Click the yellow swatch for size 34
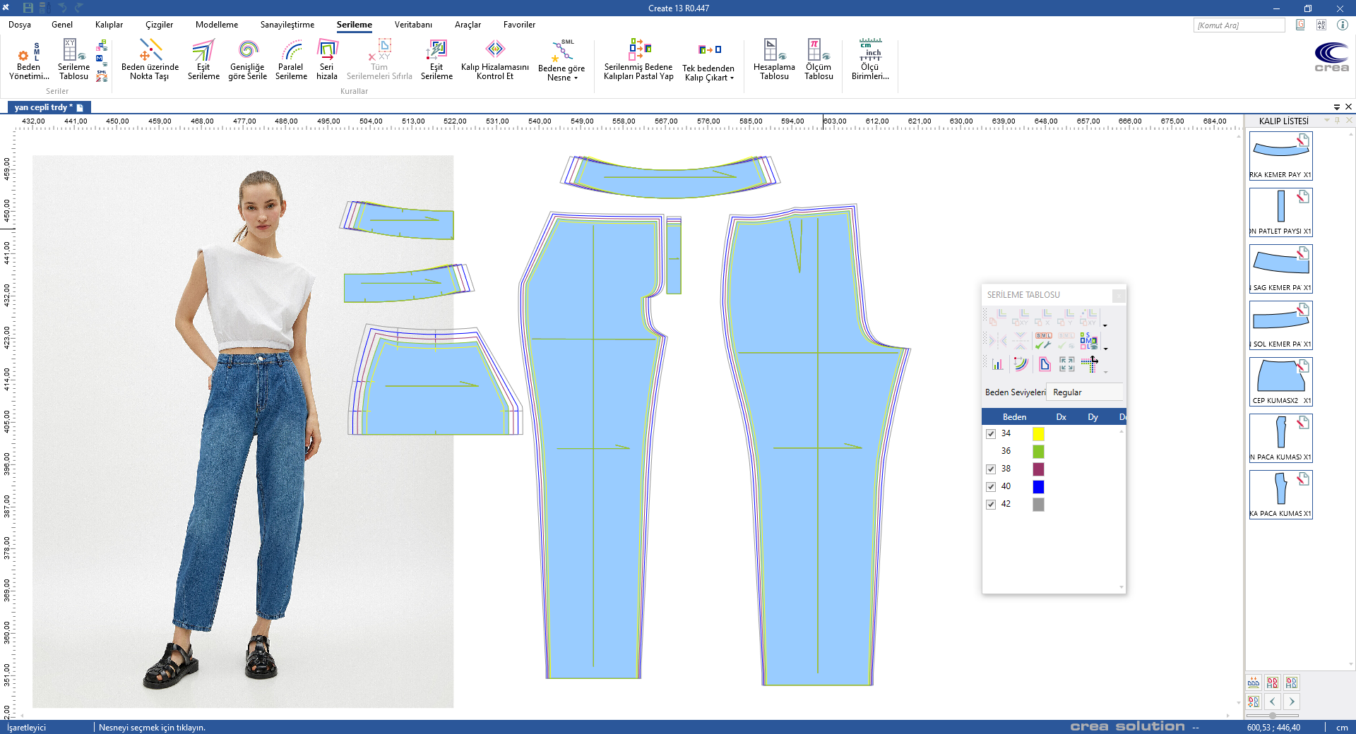 pos(1038,434)
